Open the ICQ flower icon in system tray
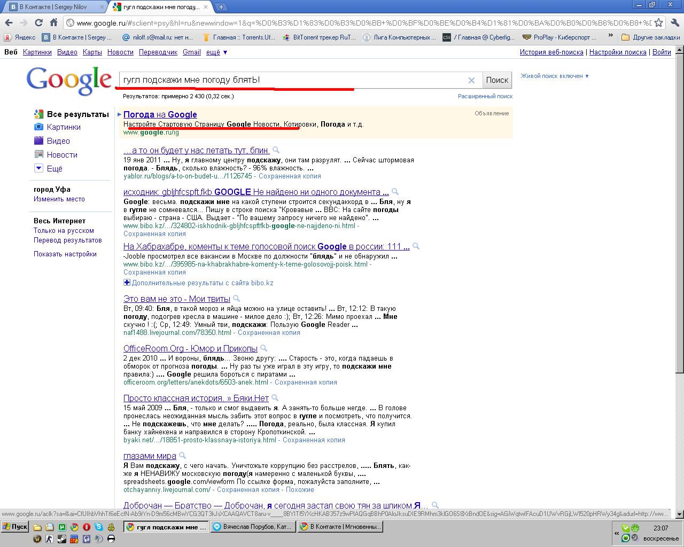 pyautogui.click(x=635, y=528)
